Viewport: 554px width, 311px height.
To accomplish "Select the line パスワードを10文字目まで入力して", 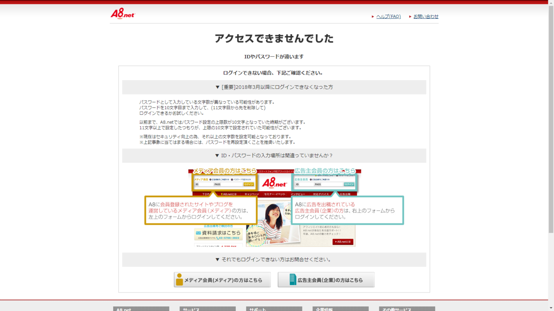I will (x=203, y=108).
